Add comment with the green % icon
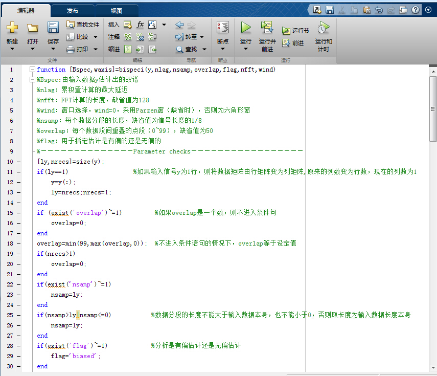The image size is (437, 376). pyautogui.click(x=128, y=37)
